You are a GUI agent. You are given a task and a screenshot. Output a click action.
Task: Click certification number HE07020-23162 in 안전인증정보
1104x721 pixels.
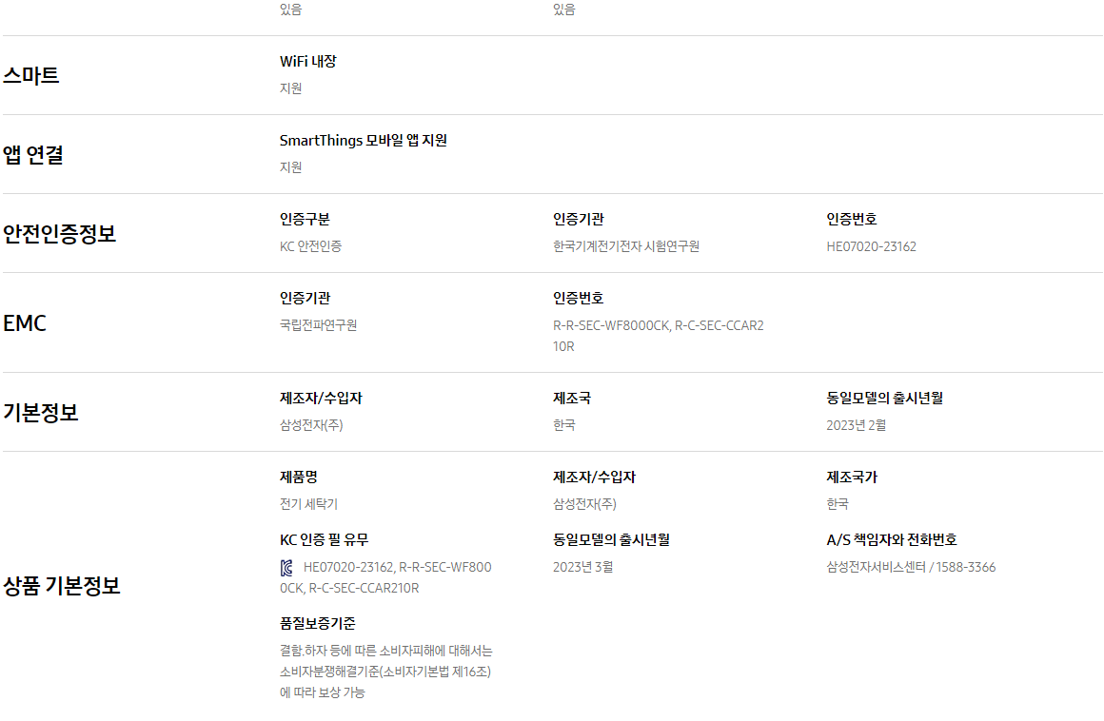(872, 246)
